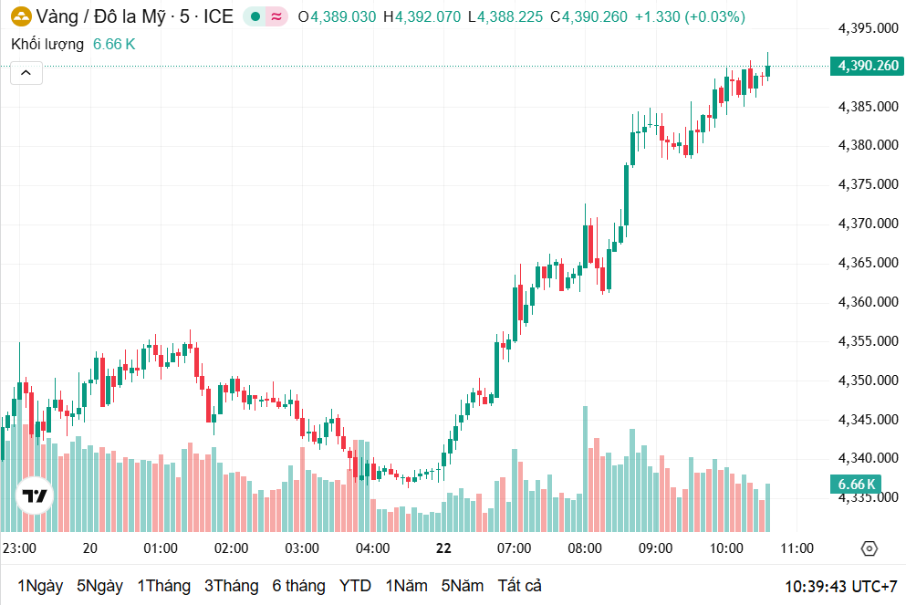Open the TradingView logo badge
Screen dimensions: 906x605
point(36,496)
